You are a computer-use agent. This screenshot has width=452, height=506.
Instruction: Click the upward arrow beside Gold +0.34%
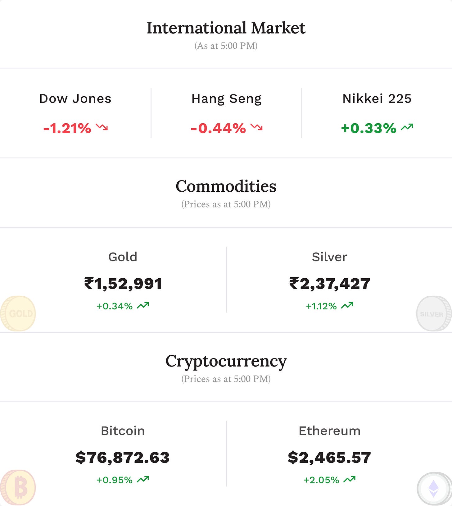click(143, 305)
